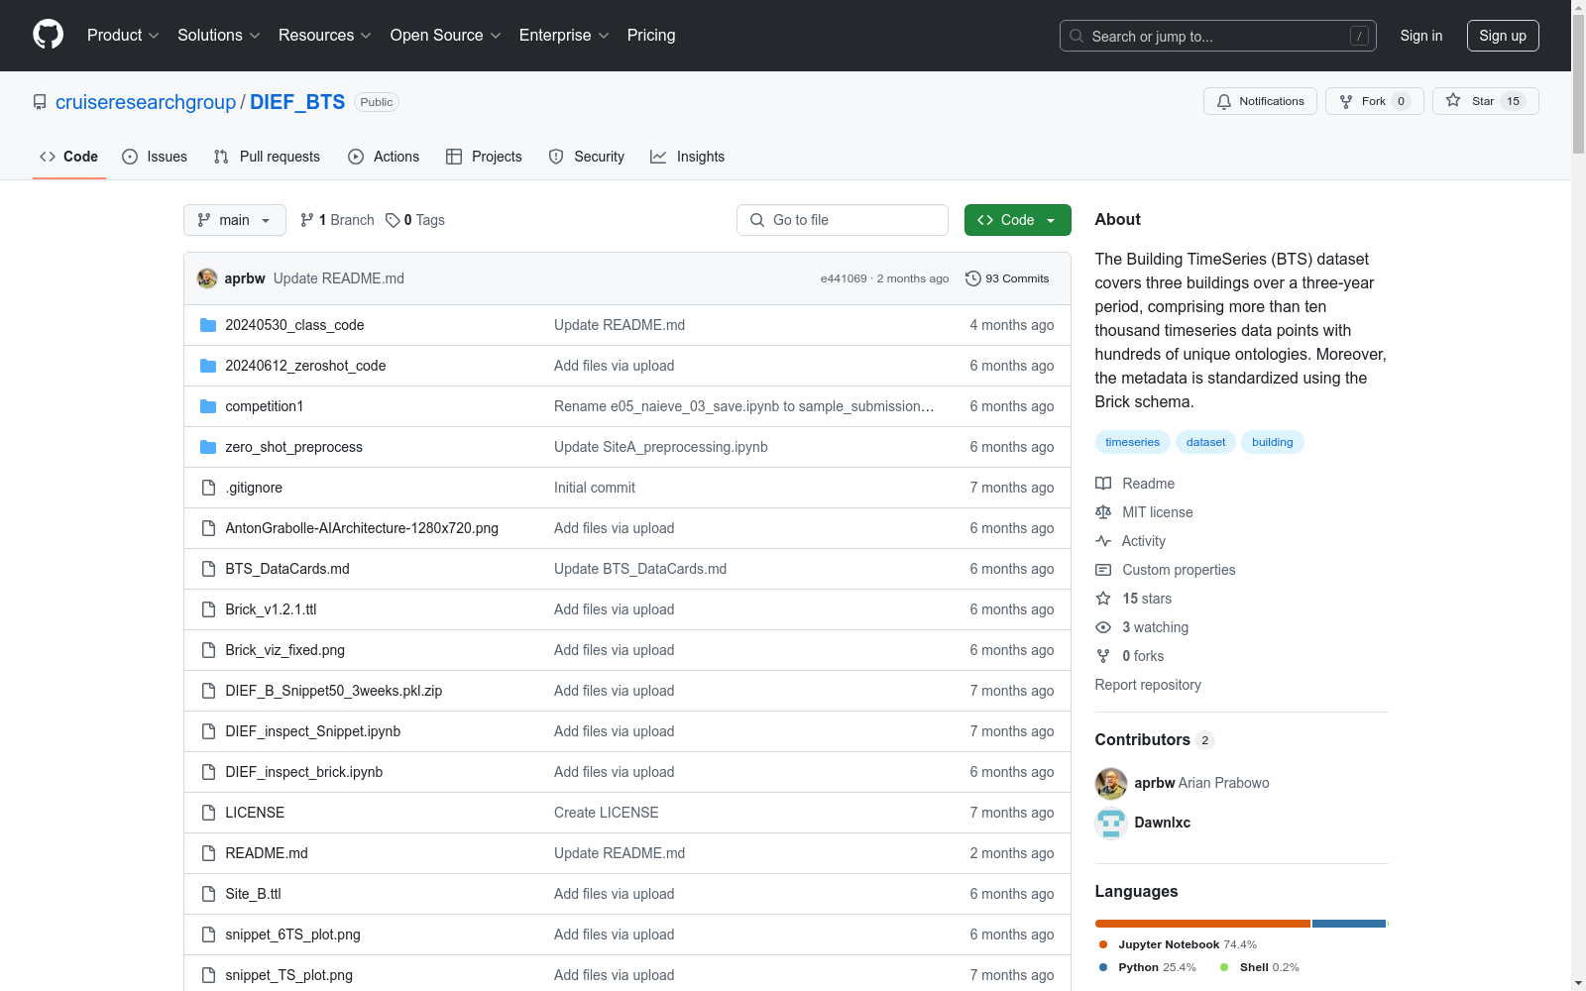Click folder icon for competition1
This screenshot has height=991, width=1586.
[x=208, y=406]
